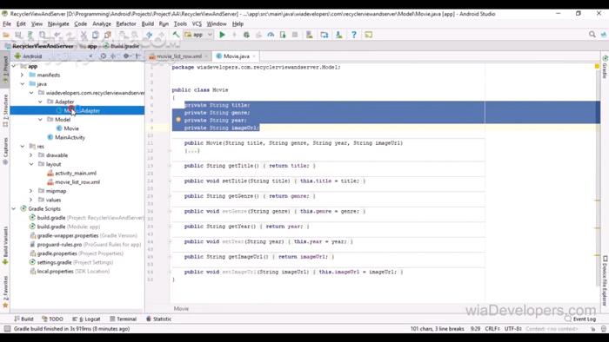Open the Logcat tool window button
609x342 pixels.
(86, 319)
